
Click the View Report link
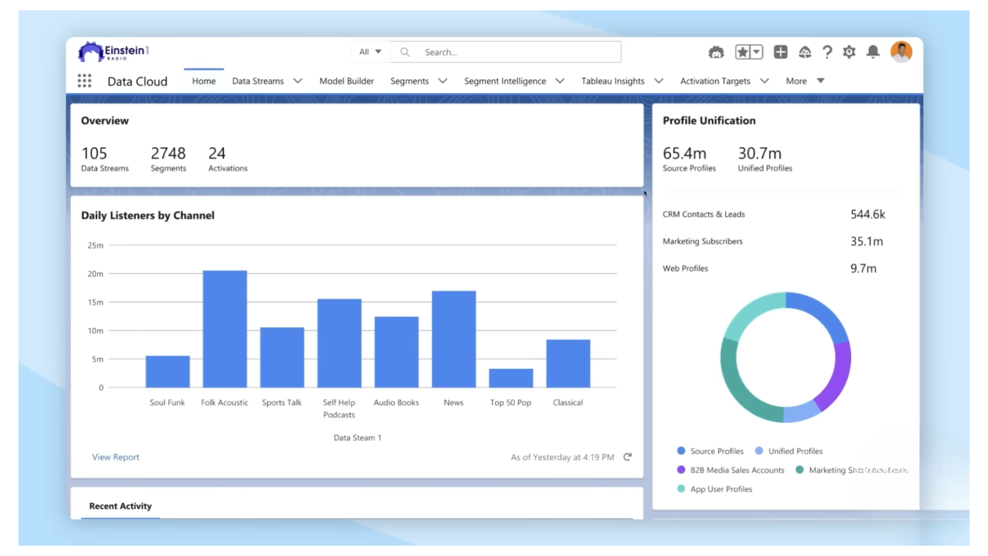115,457
